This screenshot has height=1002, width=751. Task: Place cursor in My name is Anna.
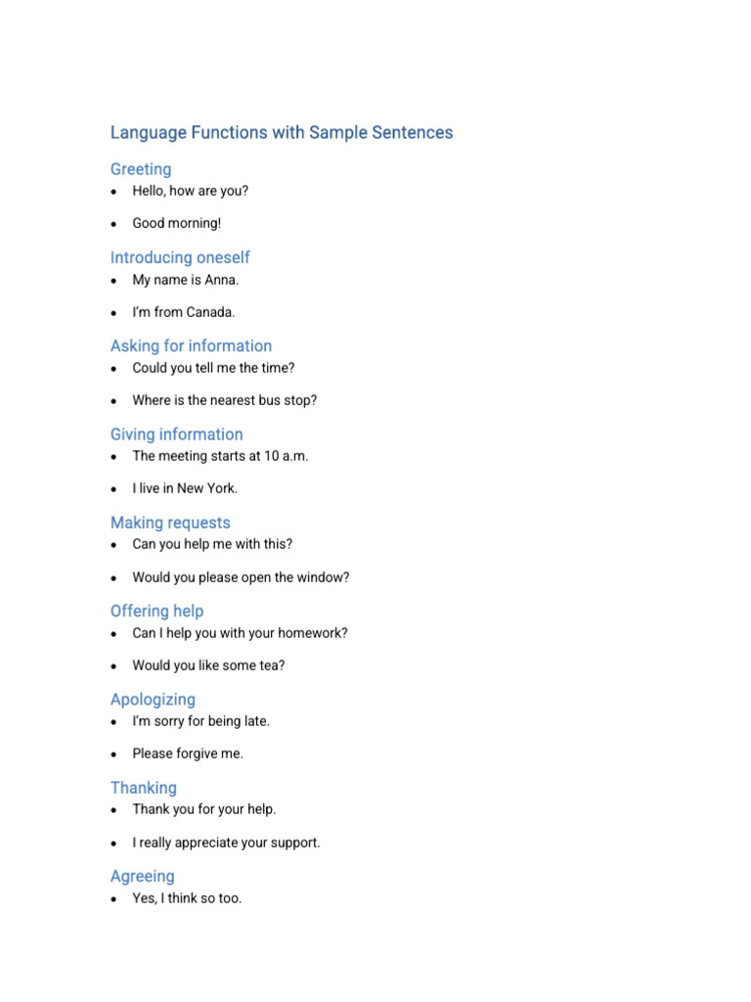point(186,280)
